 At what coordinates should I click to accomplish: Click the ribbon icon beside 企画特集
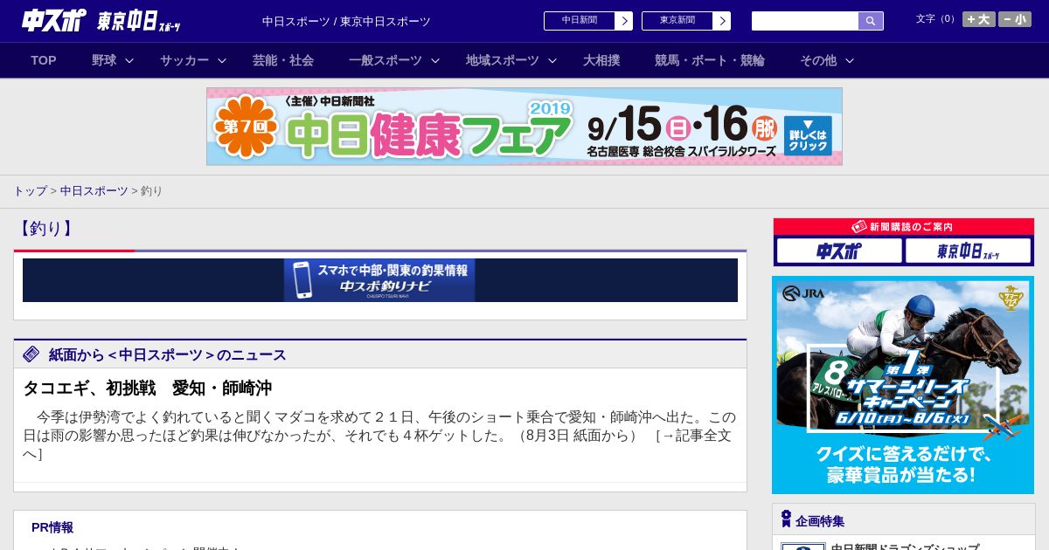tap(786, 519)
